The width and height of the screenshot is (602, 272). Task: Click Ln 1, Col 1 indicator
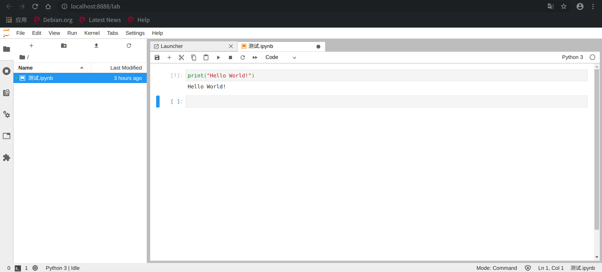pyautogui.click(x=551, y=268)
